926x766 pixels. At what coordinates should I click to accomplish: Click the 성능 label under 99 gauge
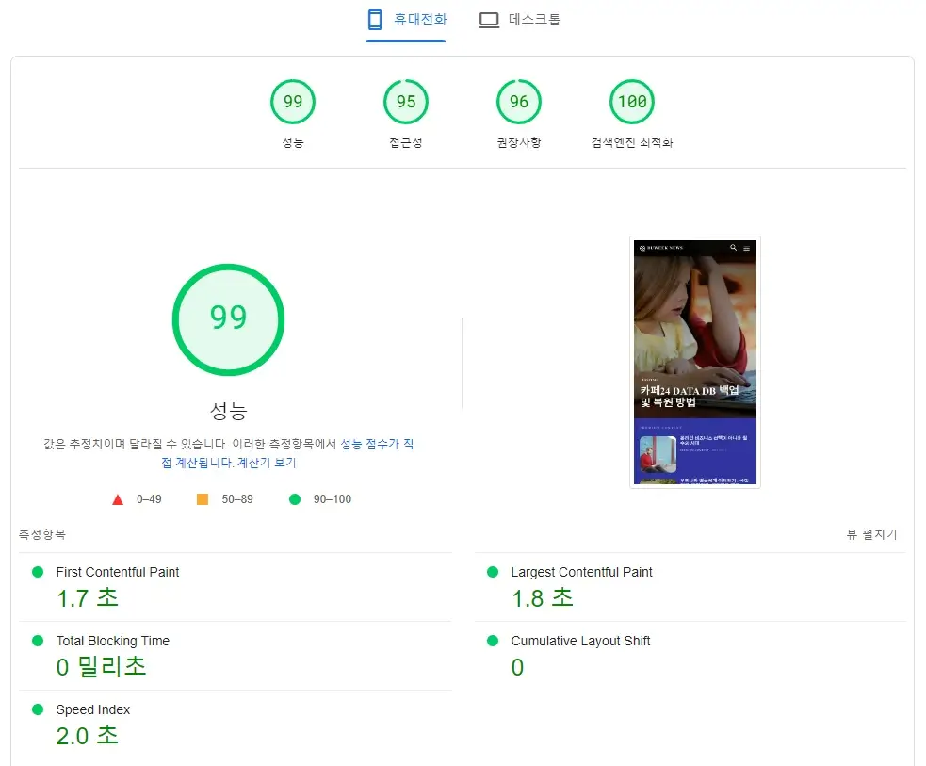[x=293, y=142]
